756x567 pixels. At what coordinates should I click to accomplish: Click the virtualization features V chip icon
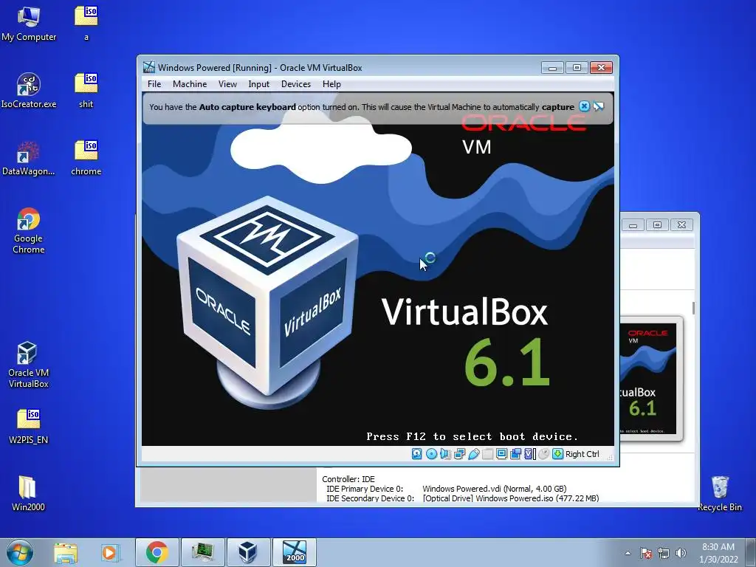coord(530,454)
